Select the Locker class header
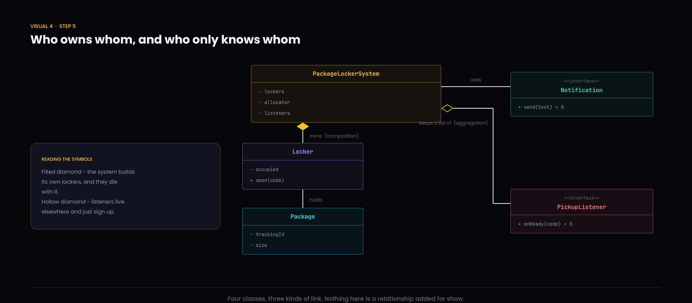 point(303,152)
